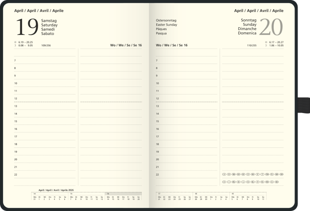Click the sunrise icon on Saturday's page

pyautogui.click(x=15, y=42)
